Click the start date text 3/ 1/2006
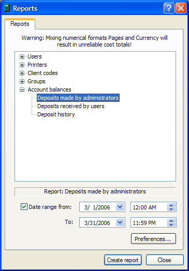This screenshot has height=271, width=189. 97,207
